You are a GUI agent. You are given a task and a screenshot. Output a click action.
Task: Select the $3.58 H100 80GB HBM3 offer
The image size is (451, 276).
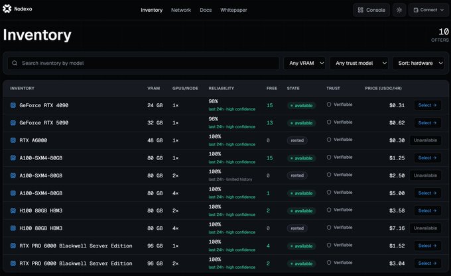(x=427, y=210)
